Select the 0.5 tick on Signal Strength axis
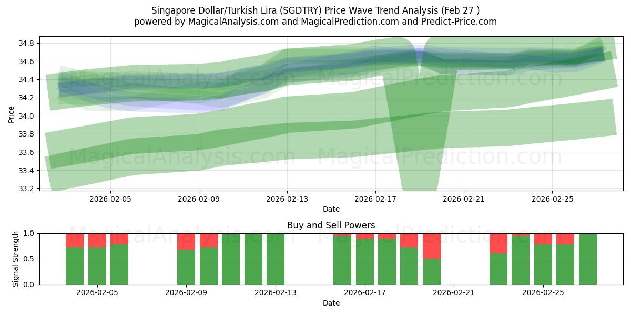 point(29,259)
